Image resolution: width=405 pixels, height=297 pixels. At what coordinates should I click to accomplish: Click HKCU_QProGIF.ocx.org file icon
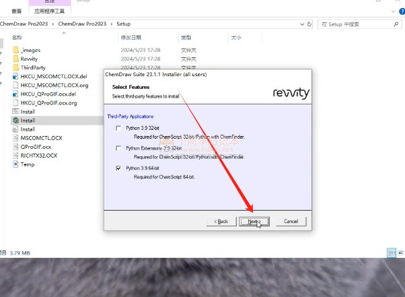15,103
